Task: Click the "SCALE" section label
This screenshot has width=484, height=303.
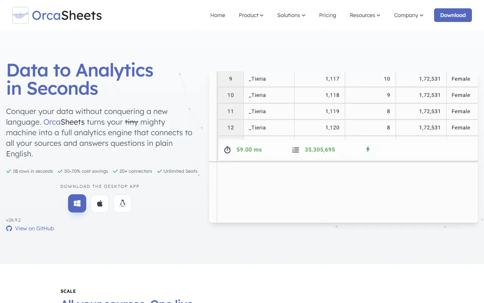Action: 68,291
